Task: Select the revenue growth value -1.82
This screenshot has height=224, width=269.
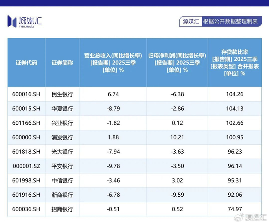Action: pyautogui.click(x=113, y=123)
